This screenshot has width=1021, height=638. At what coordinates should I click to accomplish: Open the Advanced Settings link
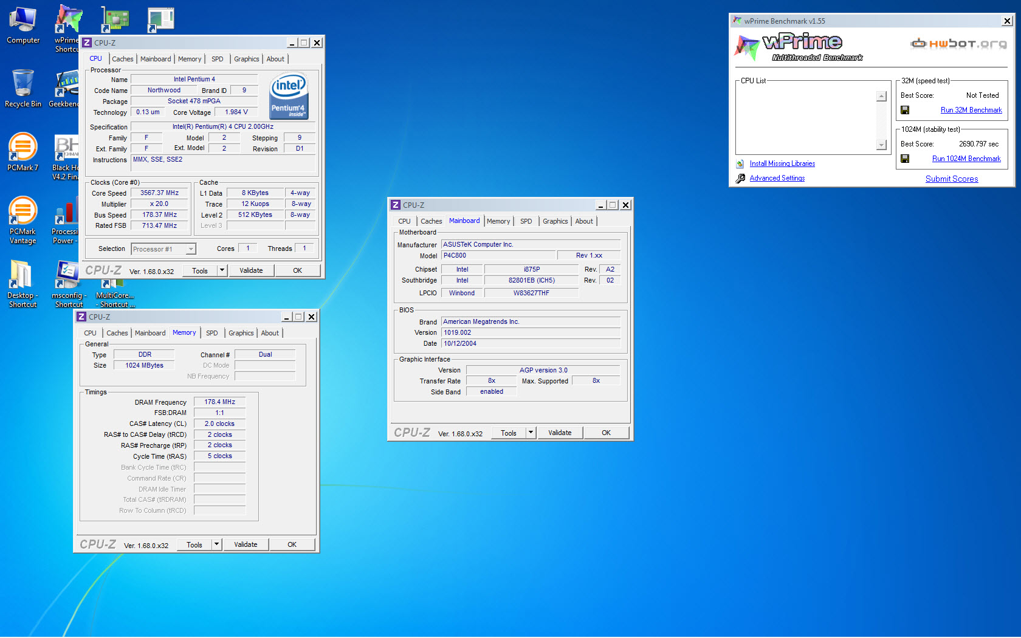click(x=777, y=178)
